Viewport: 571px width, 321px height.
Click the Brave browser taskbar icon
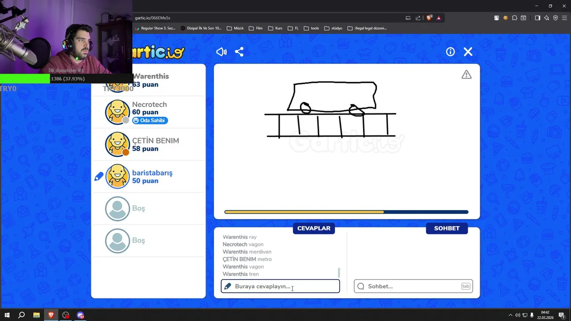51,315
